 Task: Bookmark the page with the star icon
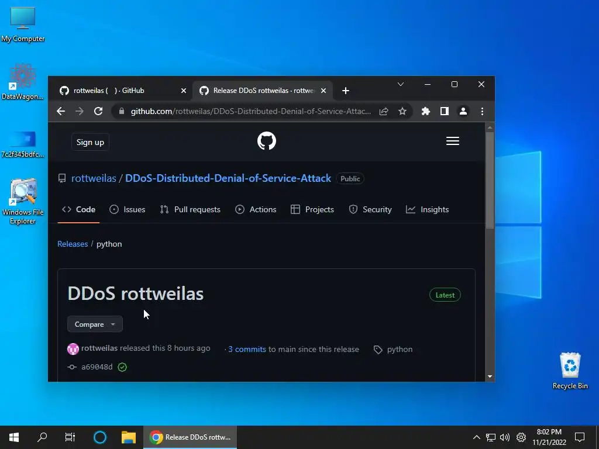[x=402, y=111]
